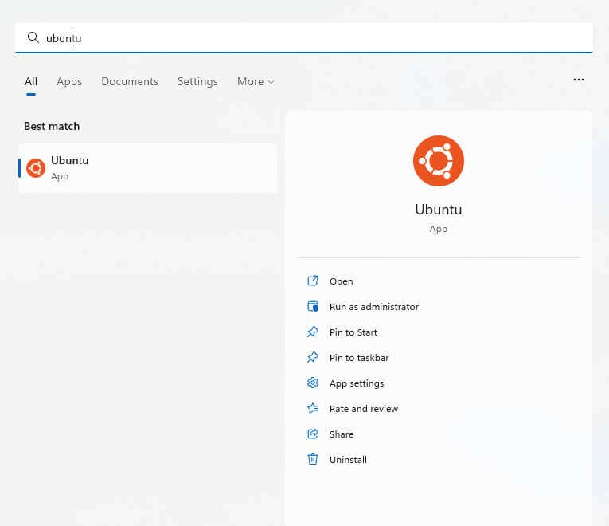Switch to the Settings filter tab
609x526 pixels.
tap(197, 81)
